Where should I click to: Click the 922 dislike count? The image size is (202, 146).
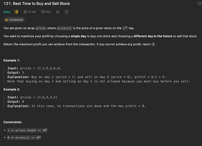point(47,12)
